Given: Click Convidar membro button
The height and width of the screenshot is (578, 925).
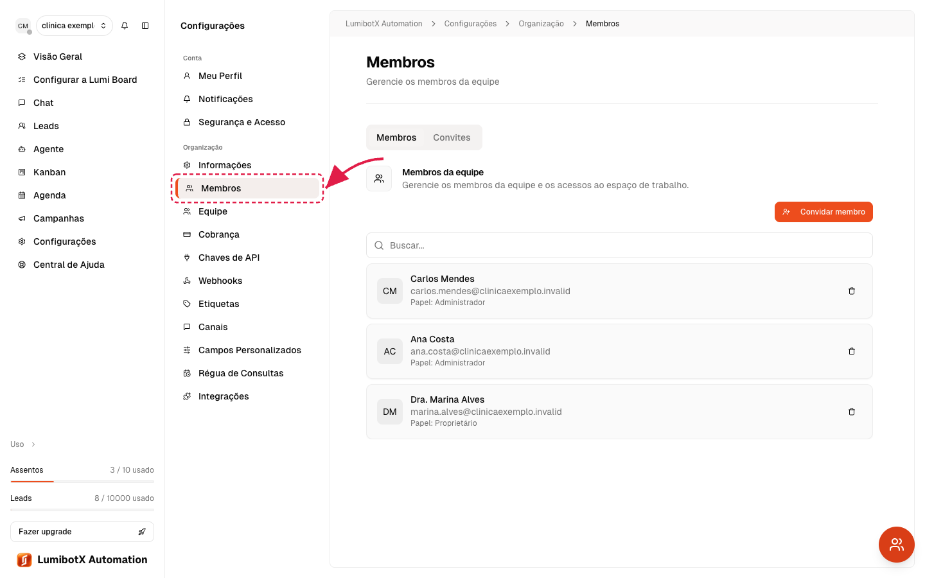Looking at the screenshot, I should pyautogui.click(x=824, y=212).
